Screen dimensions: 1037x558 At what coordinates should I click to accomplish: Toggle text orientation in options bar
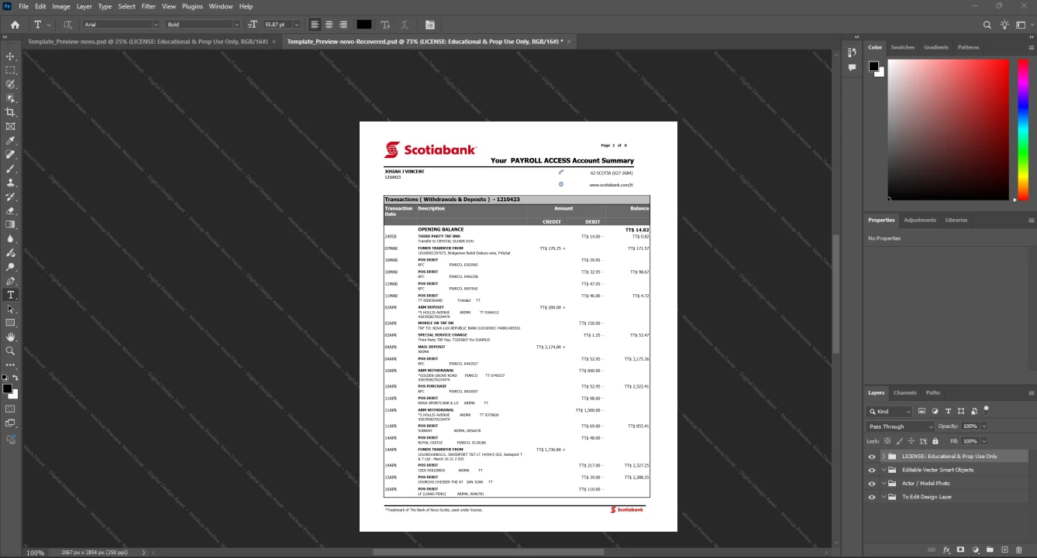[67, 25]
